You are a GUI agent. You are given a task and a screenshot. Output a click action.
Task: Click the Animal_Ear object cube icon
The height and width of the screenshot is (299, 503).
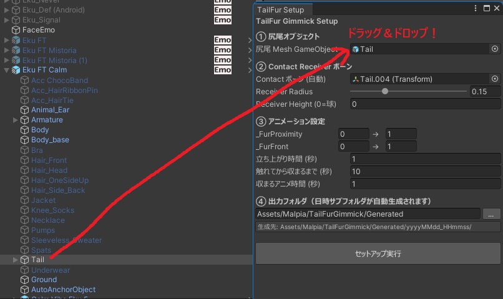point(24,110)
